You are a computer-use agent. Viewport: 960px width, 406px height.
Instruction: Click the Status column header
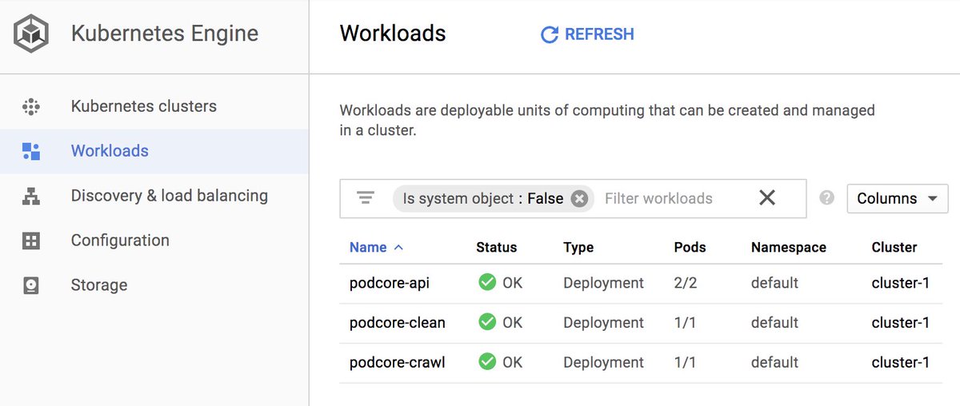coord(496,248)
